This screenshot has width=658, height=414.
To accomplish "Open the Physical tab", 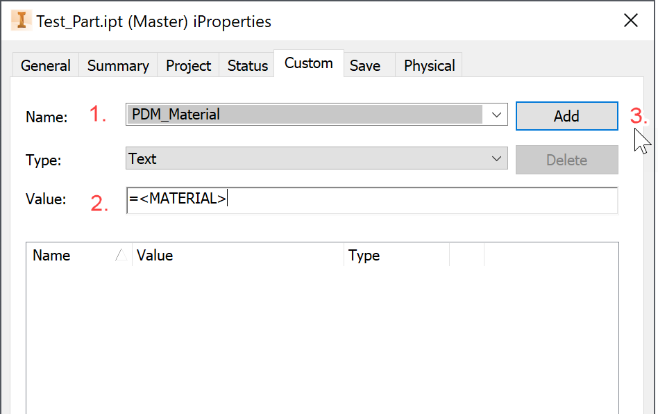I will 429,65.
